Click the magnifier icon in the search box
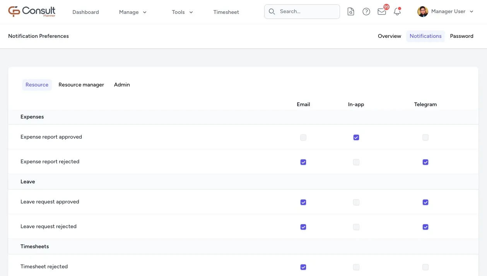 [272, 12]
